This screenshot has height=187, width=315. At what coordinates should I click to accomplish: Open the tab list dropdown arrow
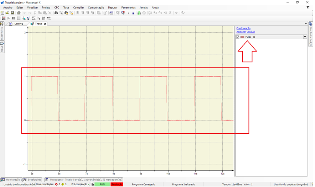pyautogui.click(x=306, y=24)
